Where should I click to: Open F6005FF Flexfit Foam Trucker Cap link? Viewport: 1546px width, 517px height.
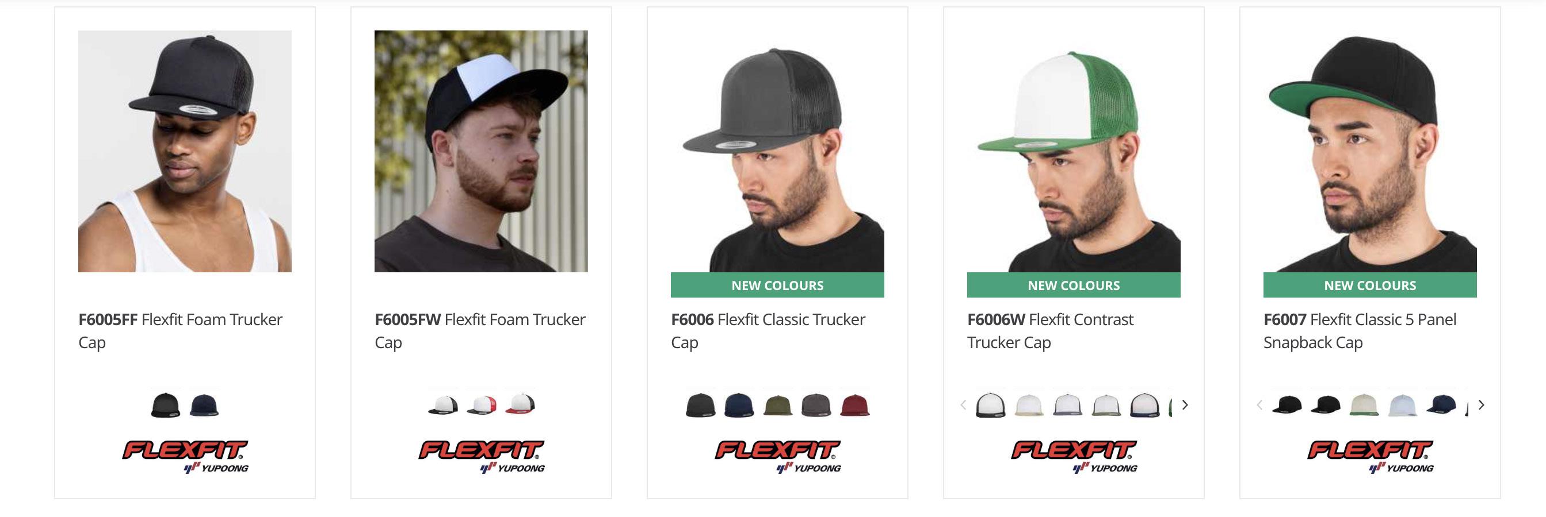click(181, 331)
